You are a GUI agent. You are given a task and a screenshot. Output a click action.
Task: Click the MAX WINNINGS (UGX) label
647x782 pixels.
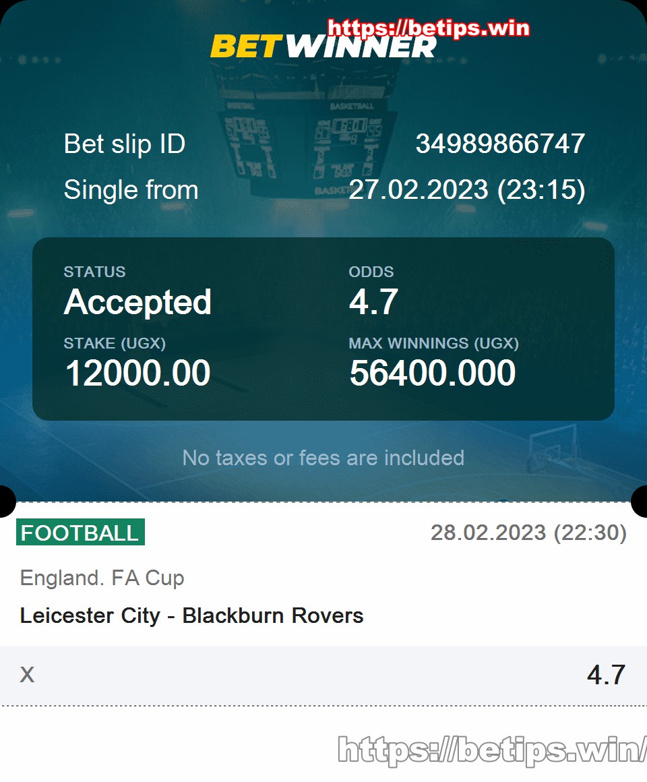point(433,343)
